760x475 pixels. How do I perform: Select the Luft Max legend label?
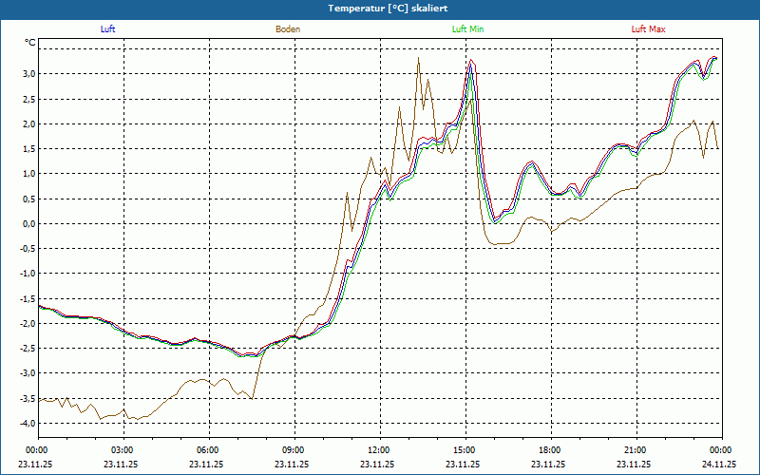tap(649, 29)
